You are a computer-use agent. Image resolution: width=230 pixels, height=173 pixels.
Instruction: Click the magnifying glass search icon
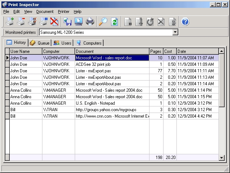coord(103,22)
